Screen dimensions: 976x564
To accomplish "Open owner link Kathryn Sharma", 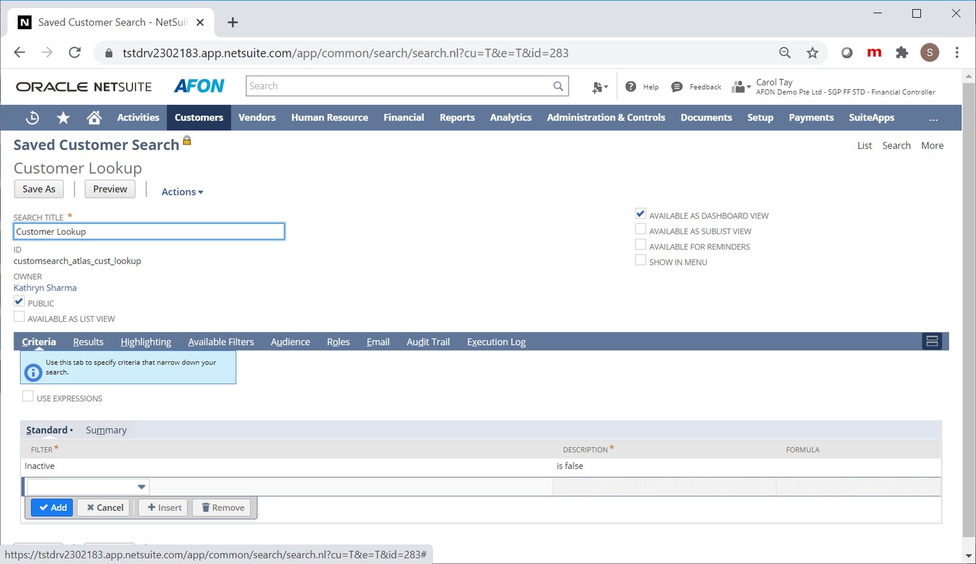I will 45,287.
